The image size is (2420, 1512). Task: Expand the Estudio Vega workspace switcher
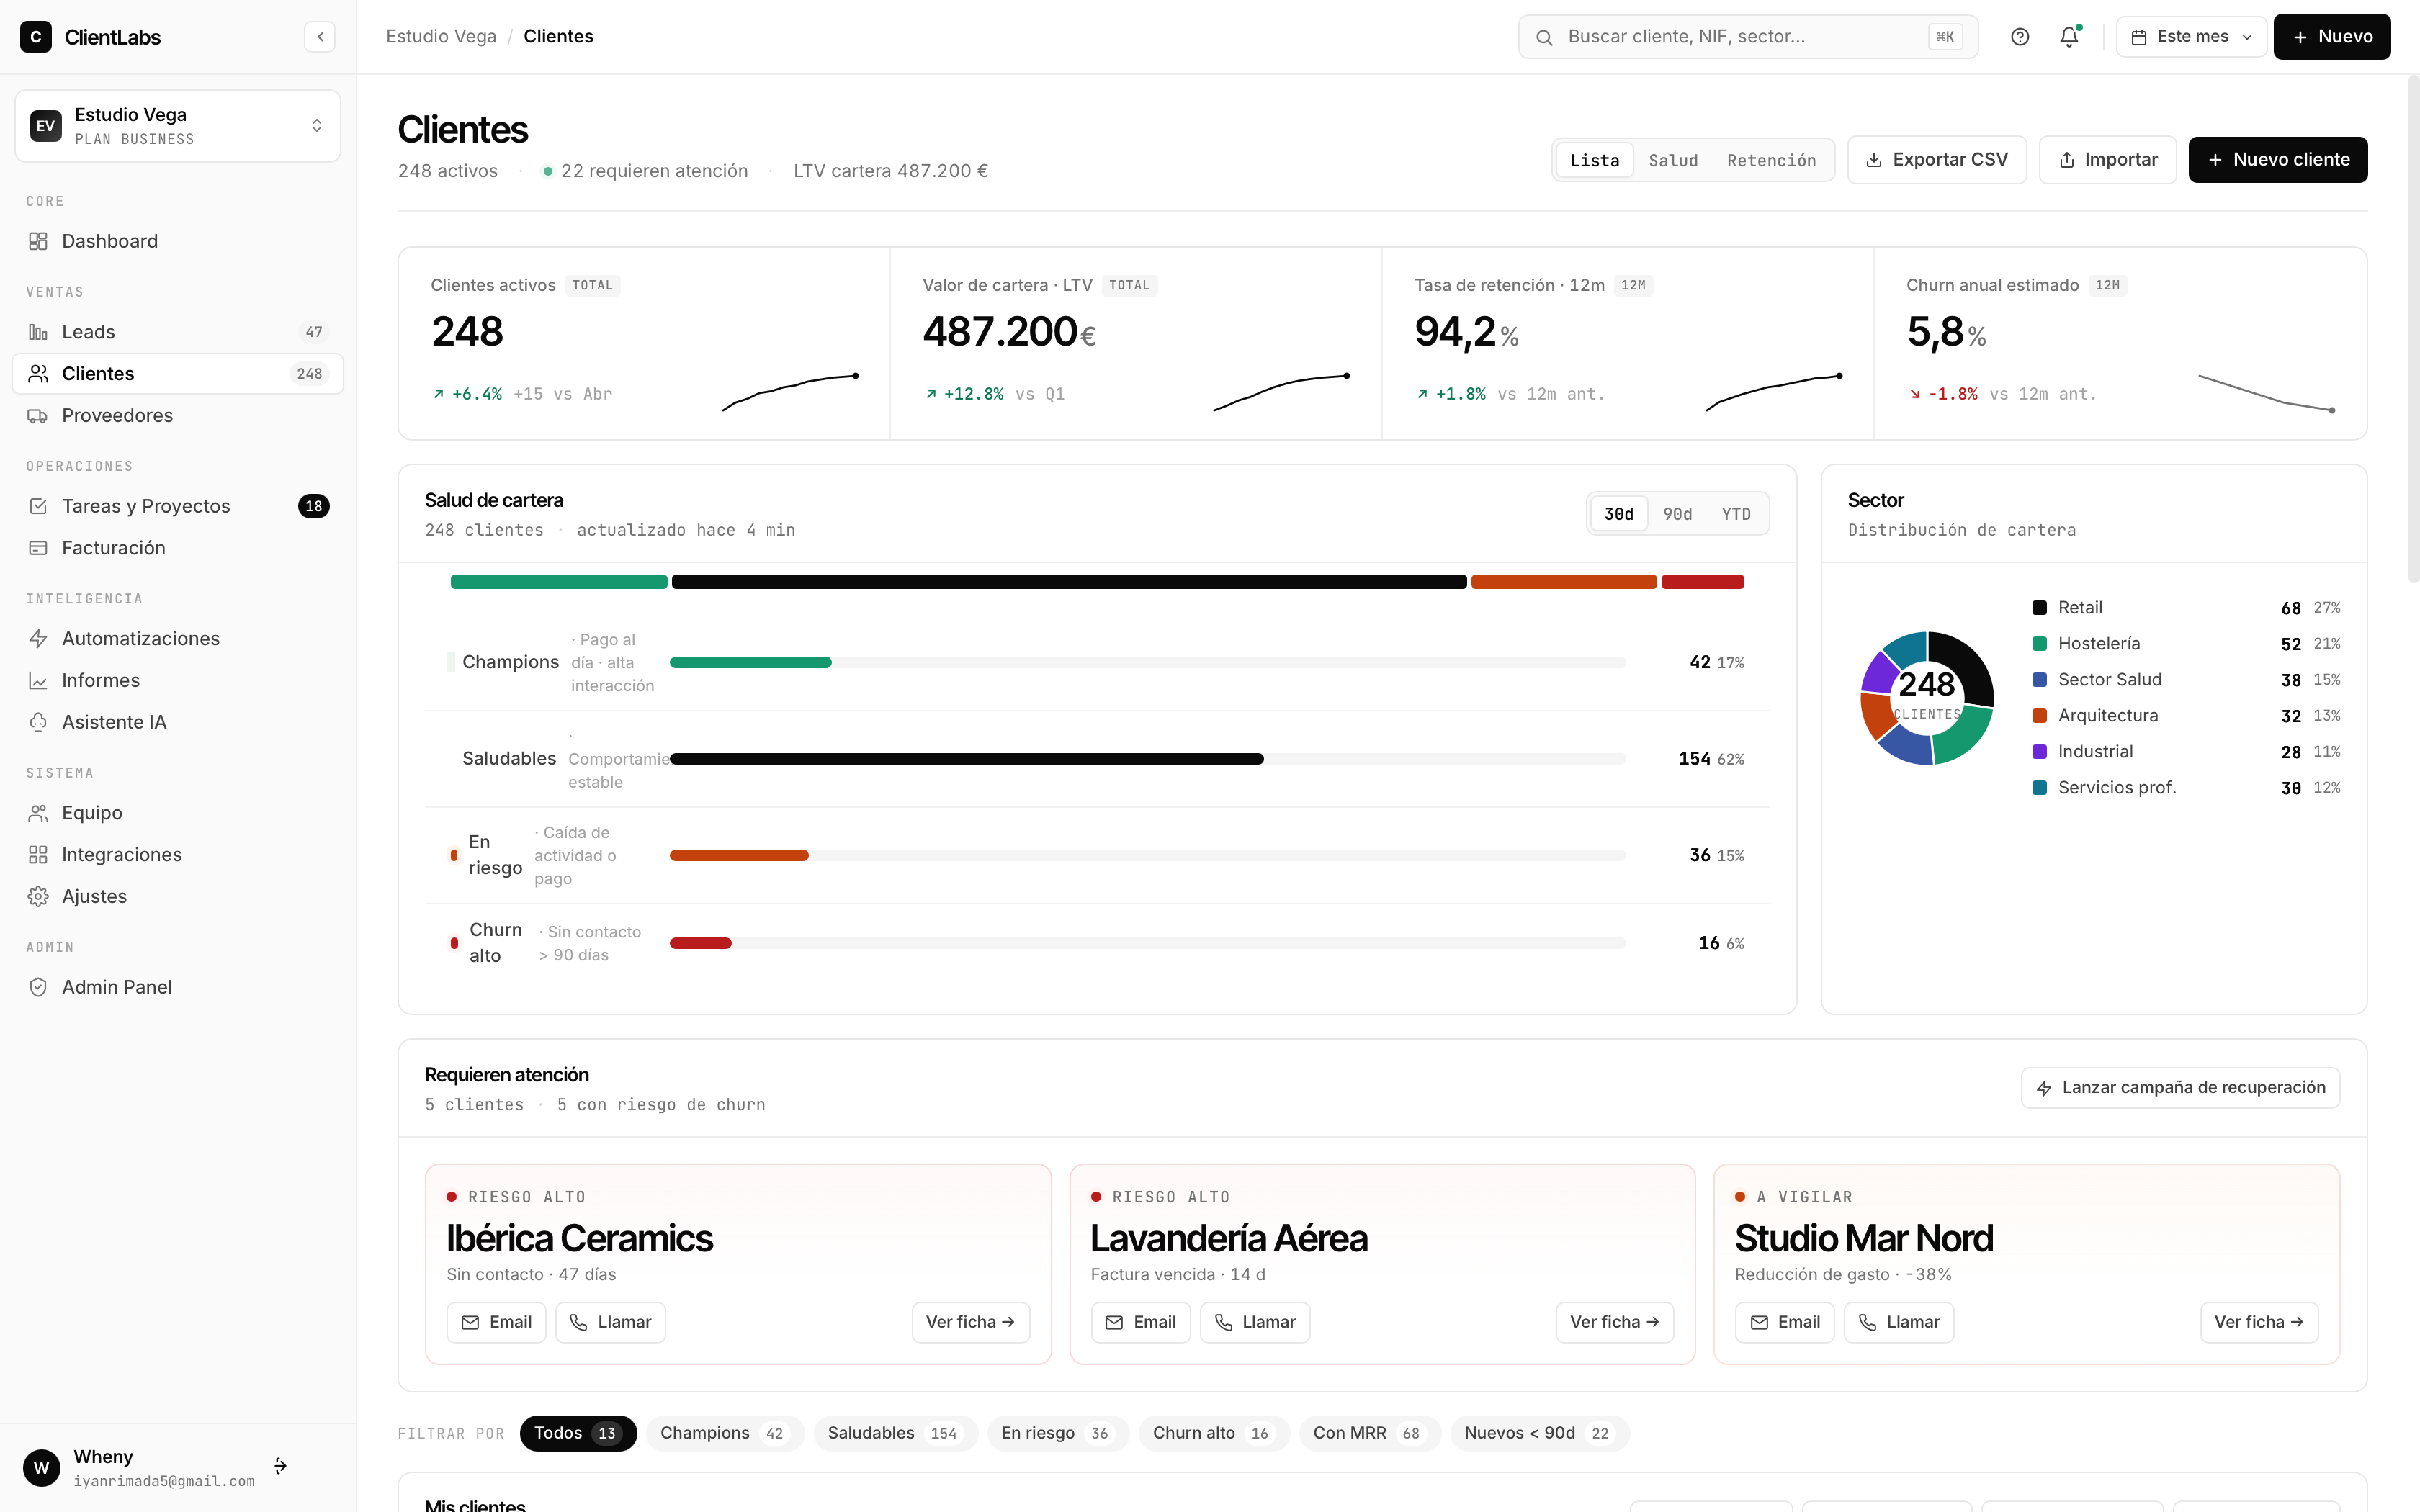pos(178,126)
